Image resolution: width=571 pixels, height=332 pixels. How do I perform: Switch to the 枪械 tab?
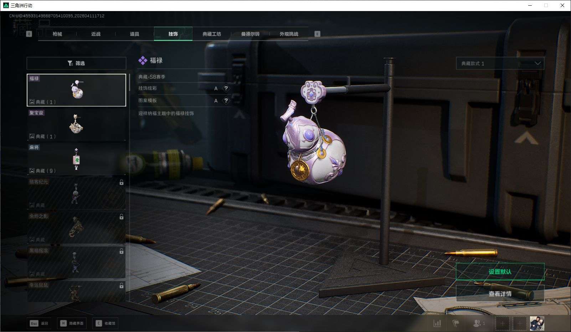[x=57, y=34]
